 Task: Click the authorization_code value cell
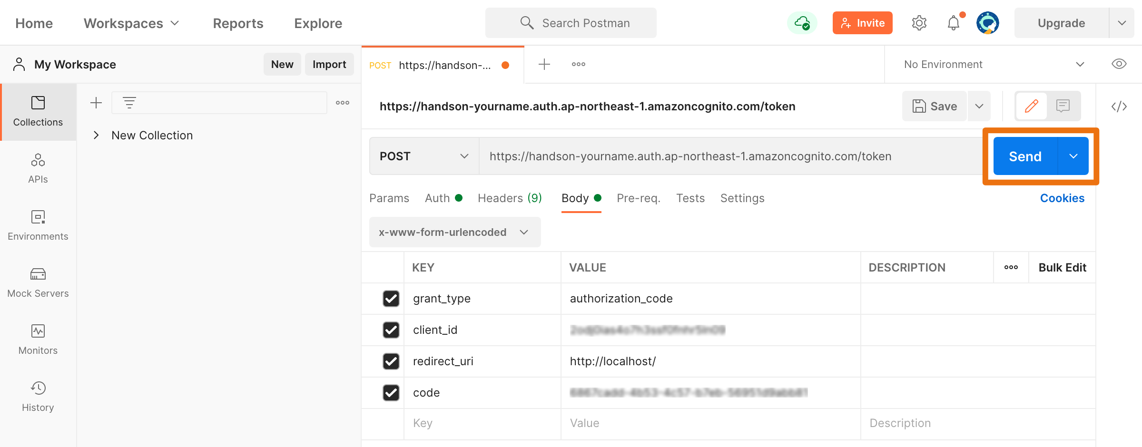pyautogui.click(x=711, y=299)
